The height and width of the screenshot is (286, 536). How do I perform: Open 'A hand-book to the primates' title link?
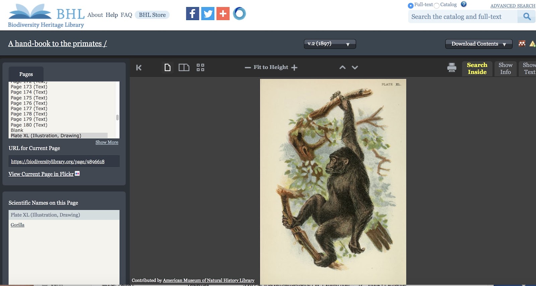click(58, 44)
